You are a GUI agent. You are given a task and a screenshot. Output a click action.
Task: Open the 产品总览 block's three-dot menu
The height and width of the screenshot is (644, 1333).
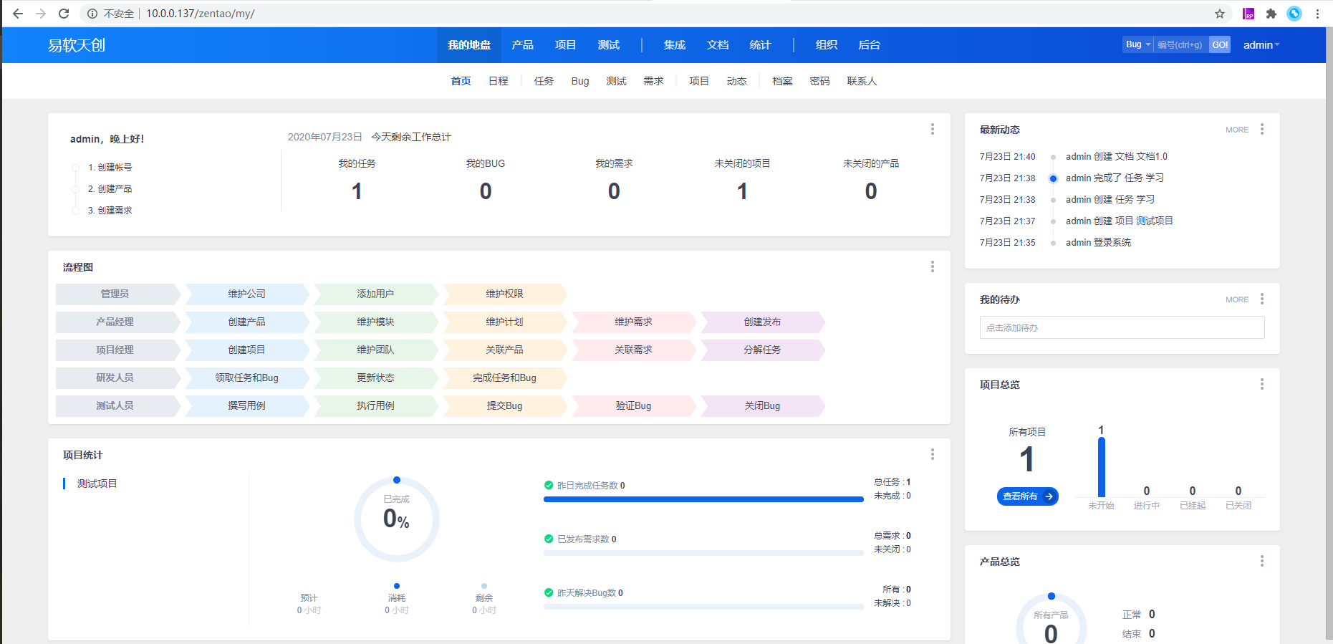pyautogui.click(x=1261, y=561)
